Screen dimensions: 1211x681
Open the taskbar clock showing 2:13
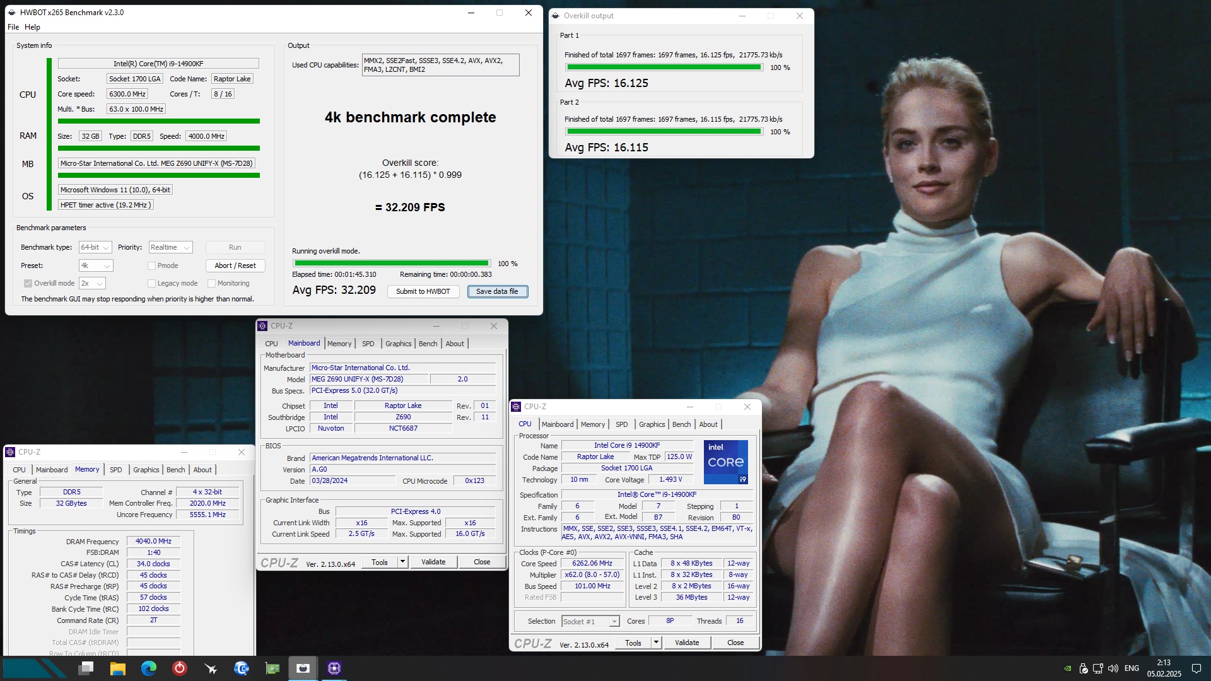point(1164,668)
